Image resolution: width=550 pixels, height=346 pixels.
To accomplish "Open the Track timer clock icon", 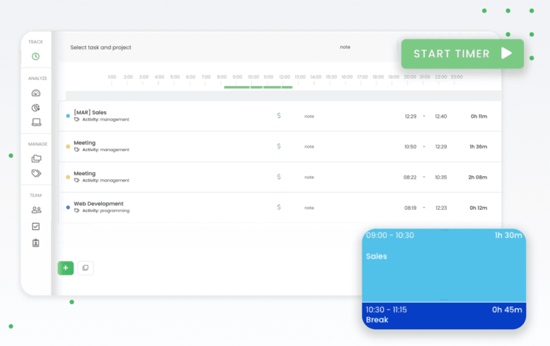I will pyautogui.click(x=35, y=56).
